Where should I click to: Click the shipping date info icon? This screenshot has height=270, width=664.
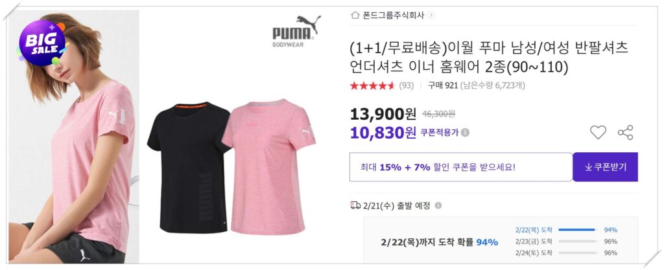(438, 205)
